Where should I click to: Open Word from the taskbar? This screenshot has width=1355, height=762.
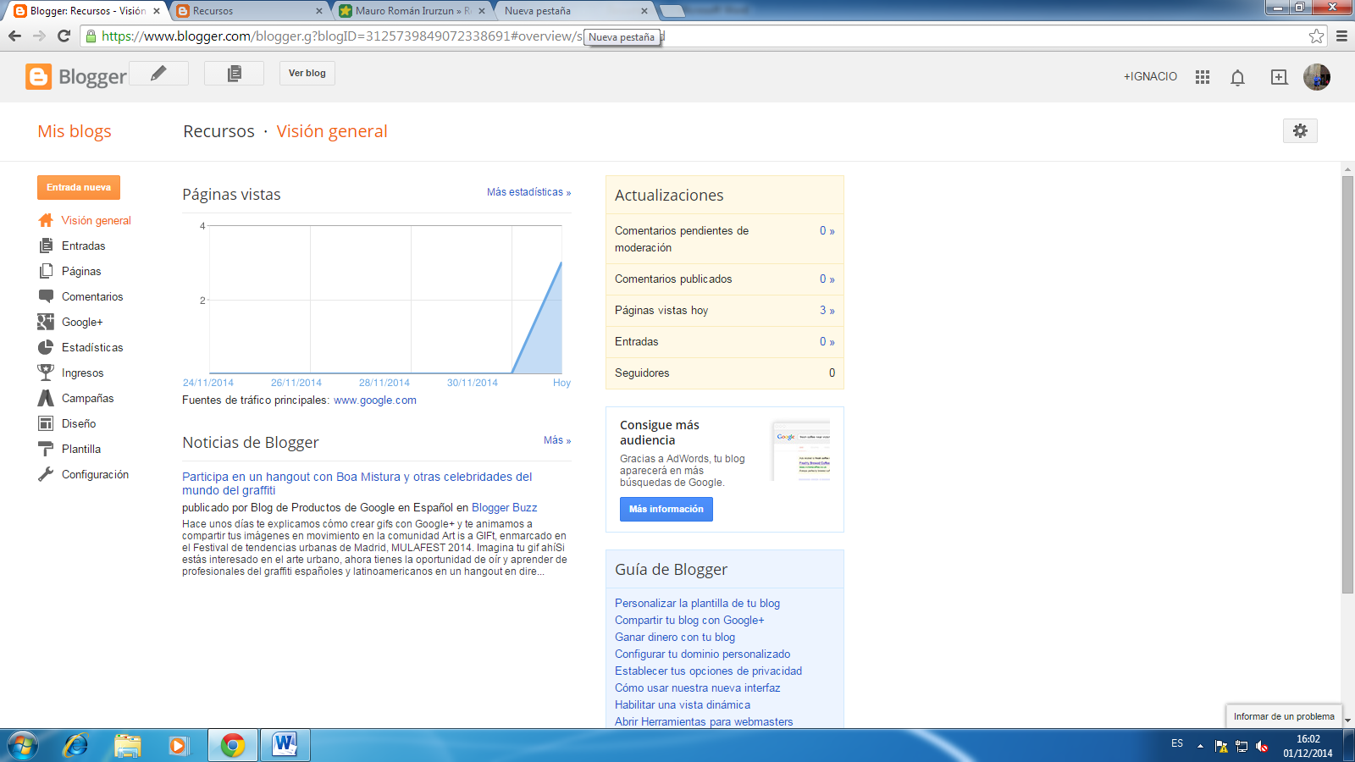285,745
